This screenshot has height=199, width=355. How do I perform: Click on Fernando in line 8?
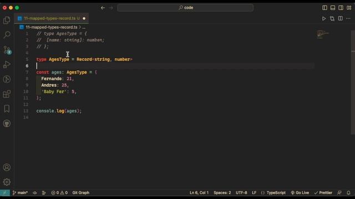(x=52, y=78)
